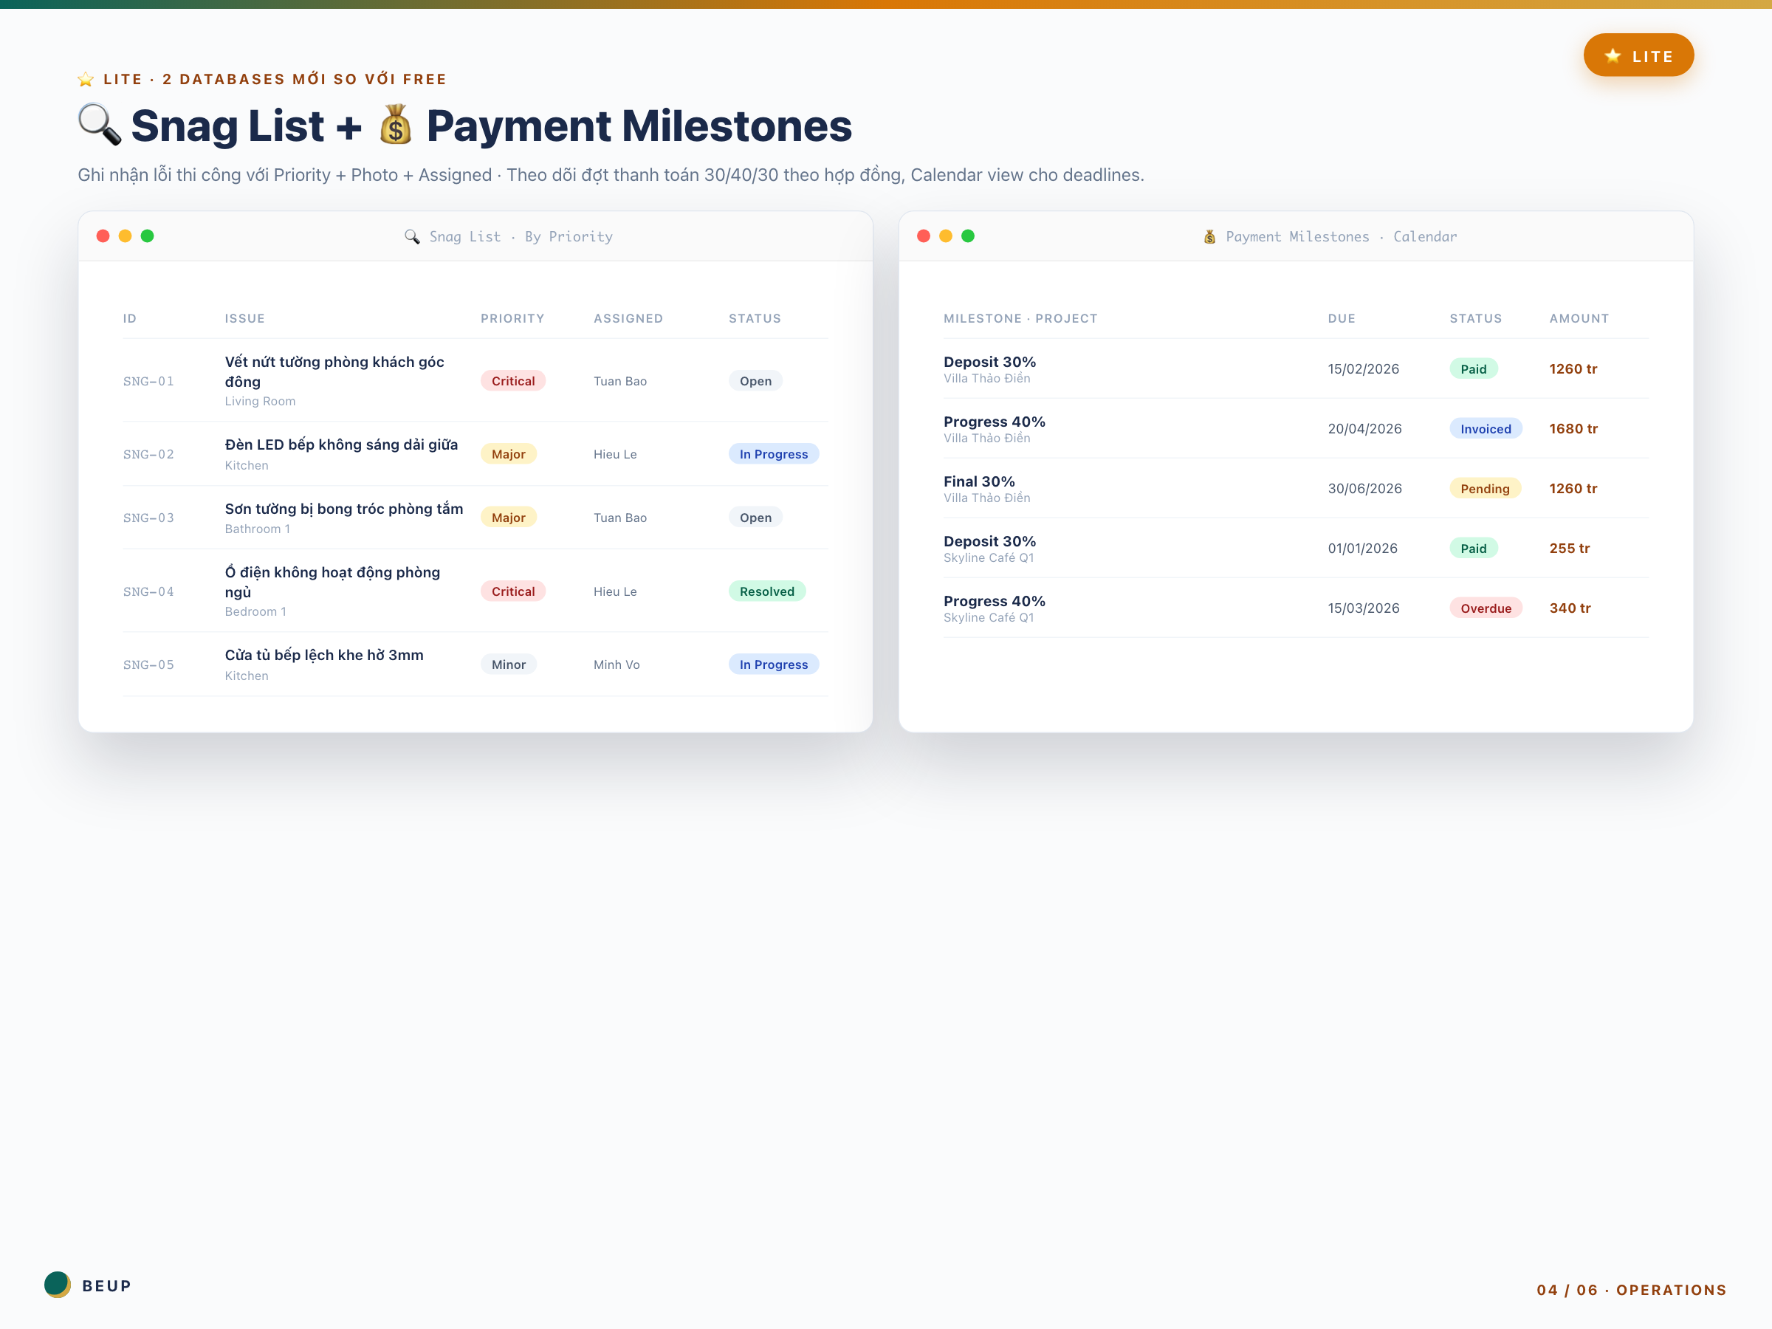This screenshot has height=1329, width=1772.
Task: Select the SNG-05 ID cell
Action: coord(148,665)
